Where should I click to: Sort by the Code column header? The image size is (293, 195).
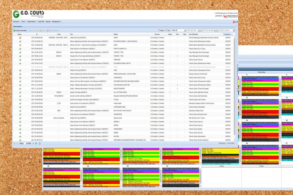[x=59, y=34]
